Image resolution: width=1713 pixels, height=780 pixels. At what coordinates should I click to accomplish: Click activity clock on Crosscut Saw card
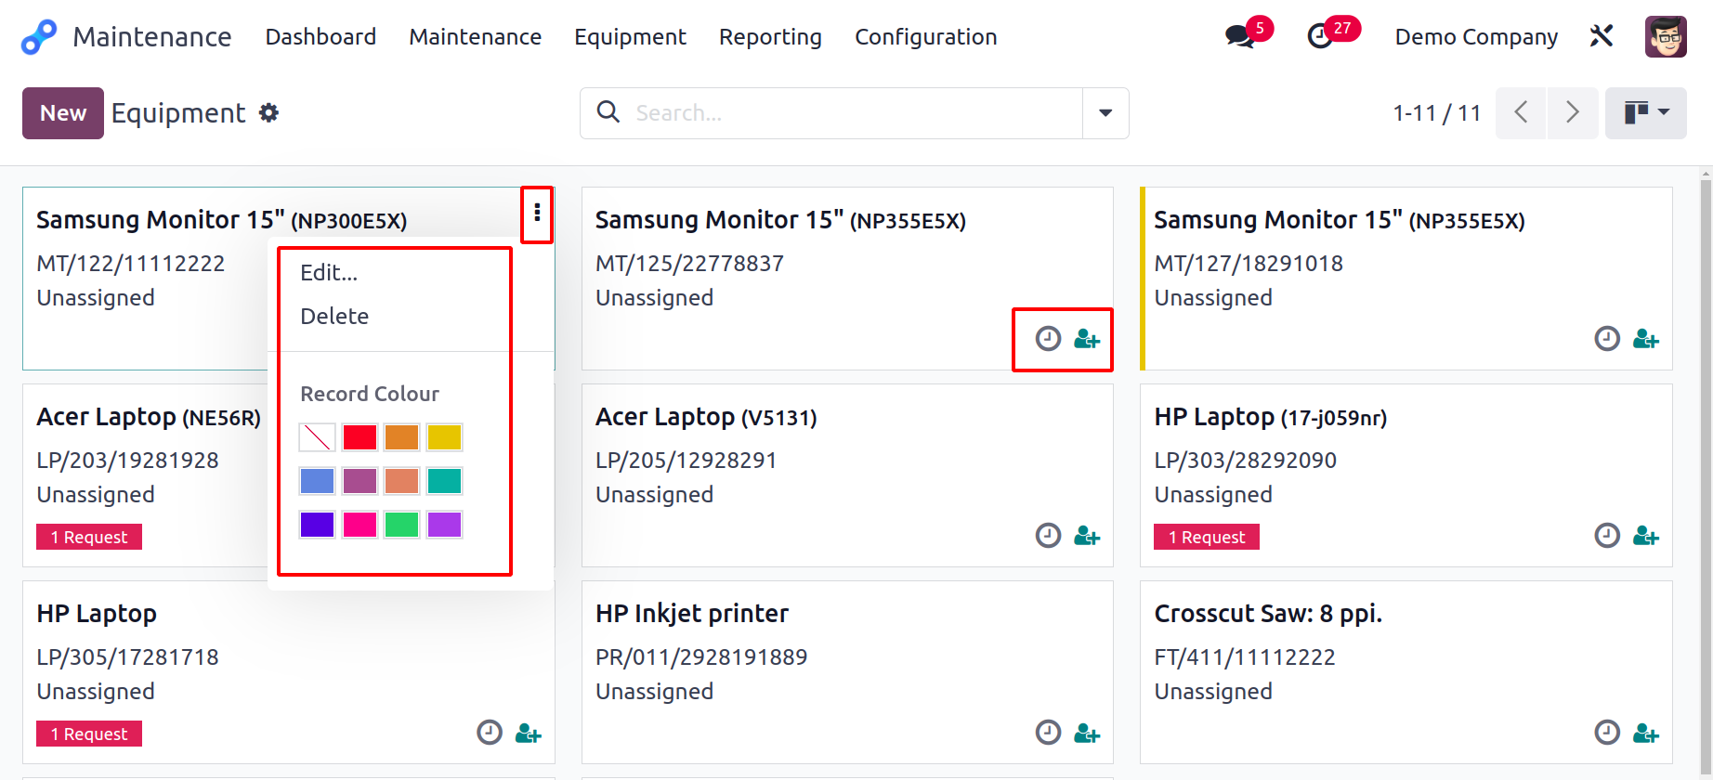coord(1607,733)
